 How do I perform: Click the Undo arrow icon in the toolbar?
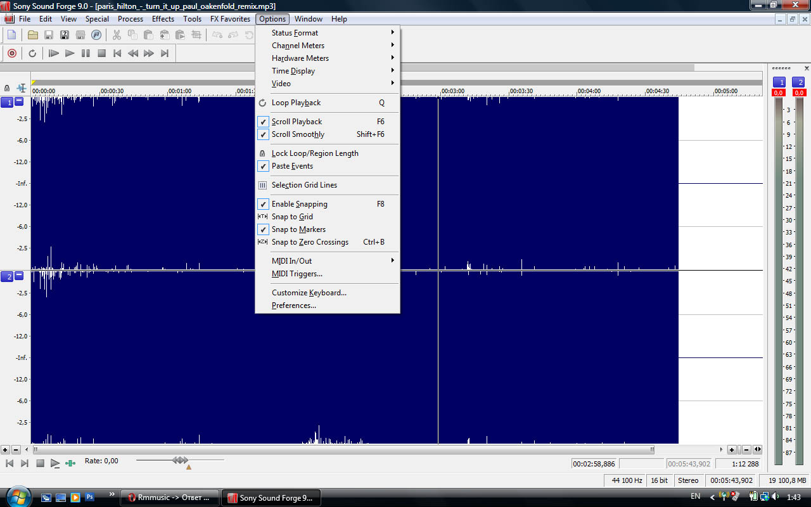point(217,35)
